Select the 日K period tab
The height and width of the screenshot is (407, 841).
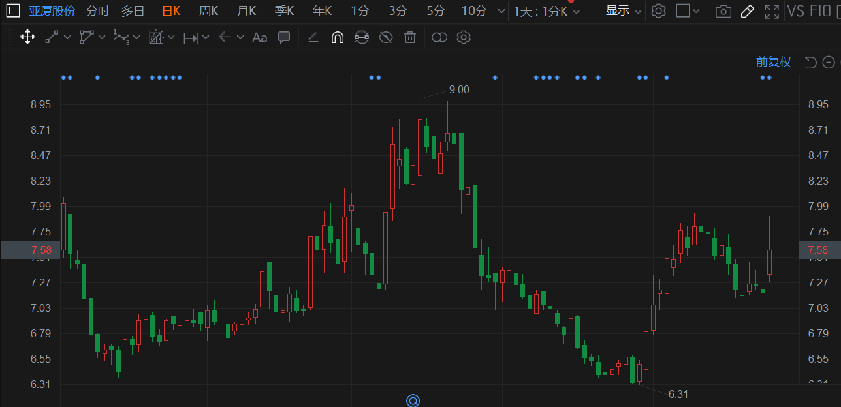pyautogui.click(x=171, y=11)
